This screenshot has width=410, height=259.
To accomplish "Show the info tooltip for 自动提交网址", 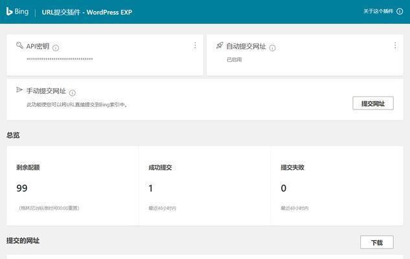I will pyautogui.click(x=273, y=48).
